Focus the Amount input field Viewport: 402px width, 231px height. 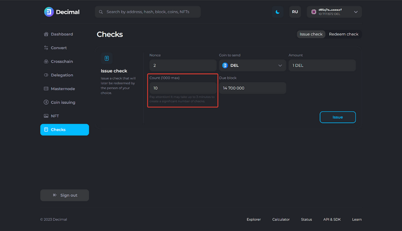point(322,66)
